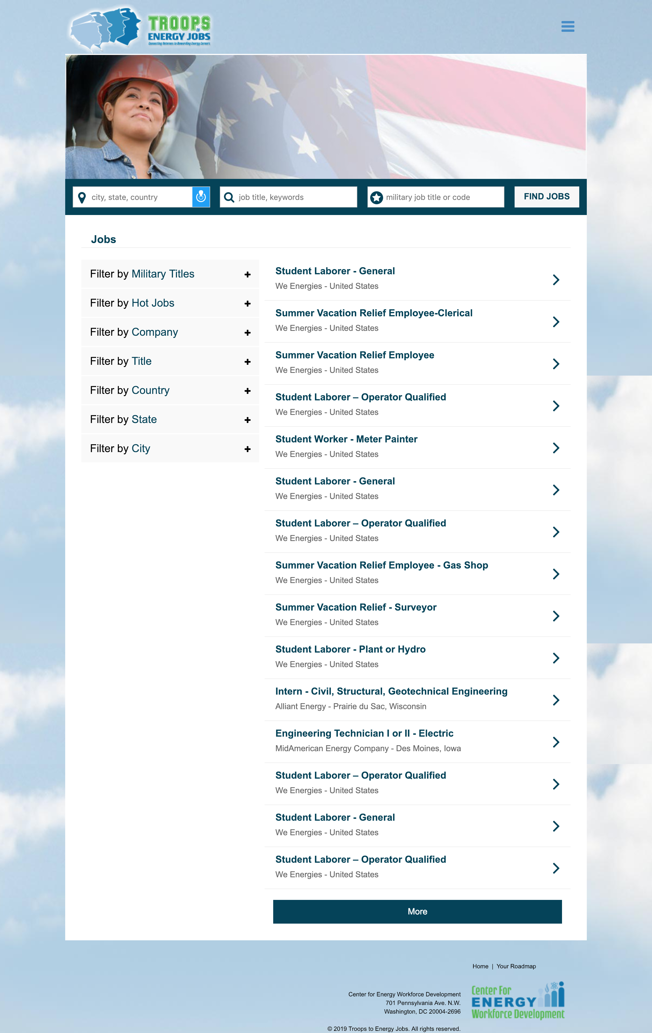
Task: Expand Filter by State
Action: coord(170,420)
